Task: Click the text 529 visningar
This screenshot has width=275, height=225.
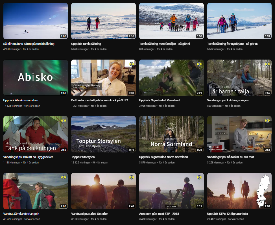Action: coord(215,106)
